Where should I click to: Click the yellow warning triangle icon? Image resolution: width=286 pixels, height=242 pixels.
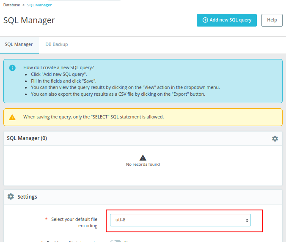tap(12, 117)
